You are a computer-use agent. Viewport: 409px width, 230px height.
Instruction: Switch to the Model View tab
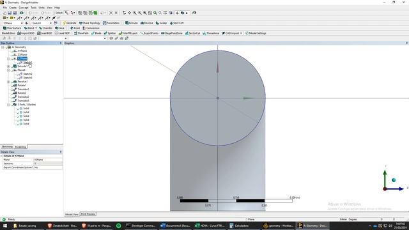point(72,214)
